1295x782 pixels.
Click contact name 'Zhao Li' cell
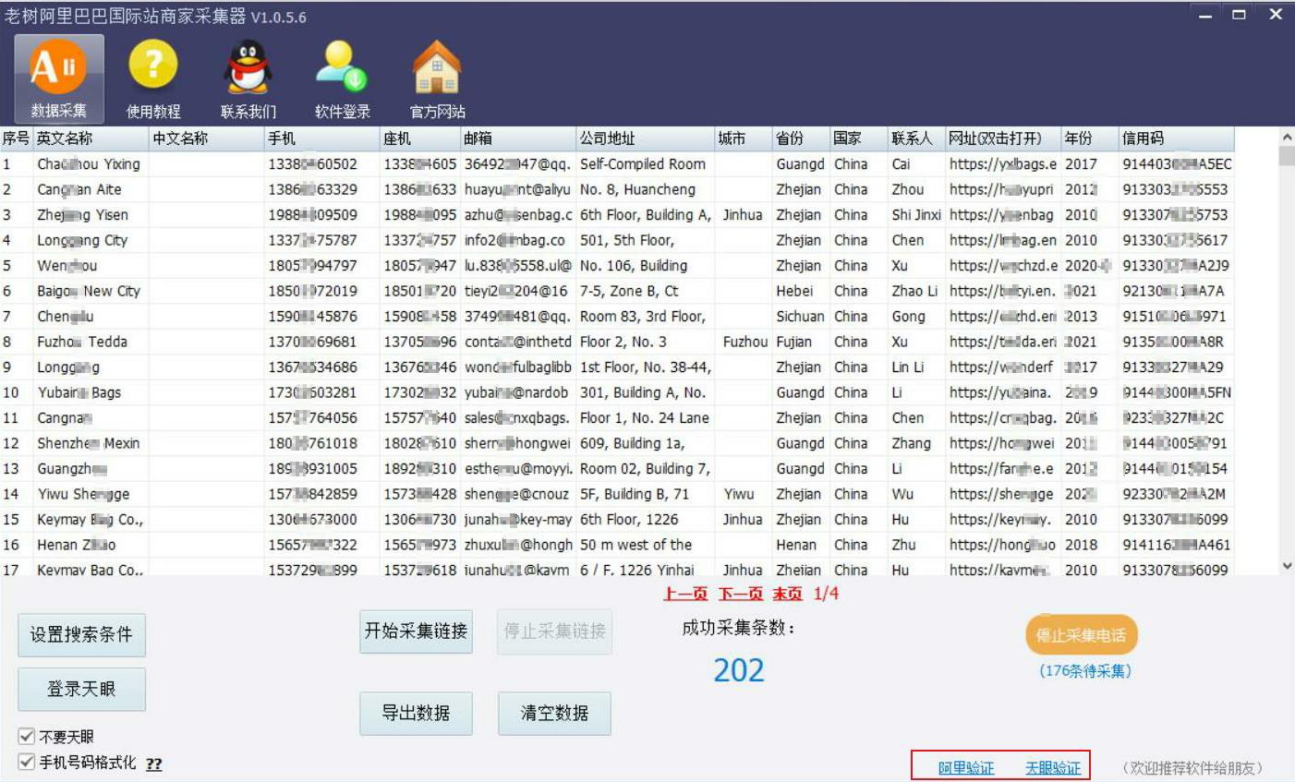[916, 291]
